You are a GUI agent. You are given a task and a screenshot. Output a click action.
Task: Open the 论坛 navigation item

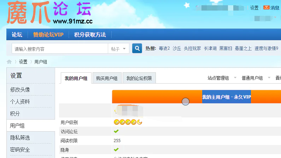pyautogui.click(x=17, y=35)
